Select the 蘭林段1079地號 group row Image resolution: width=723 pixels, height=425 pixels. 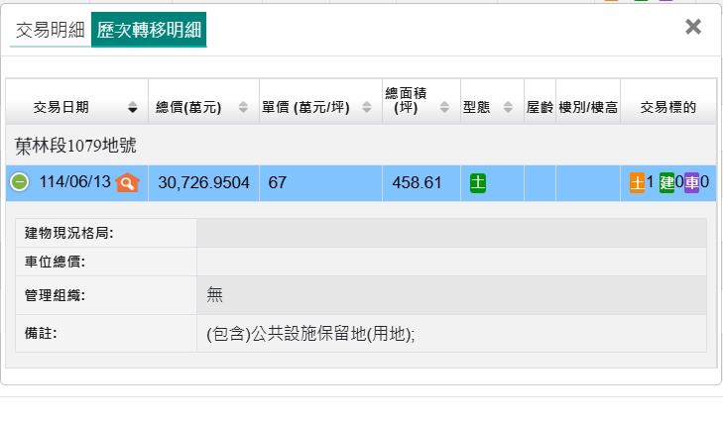point(76,146)
